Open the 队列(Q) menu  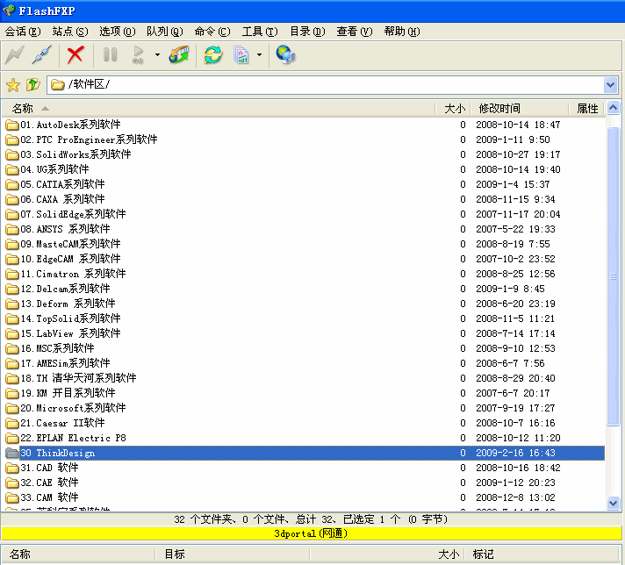(165, 32)
